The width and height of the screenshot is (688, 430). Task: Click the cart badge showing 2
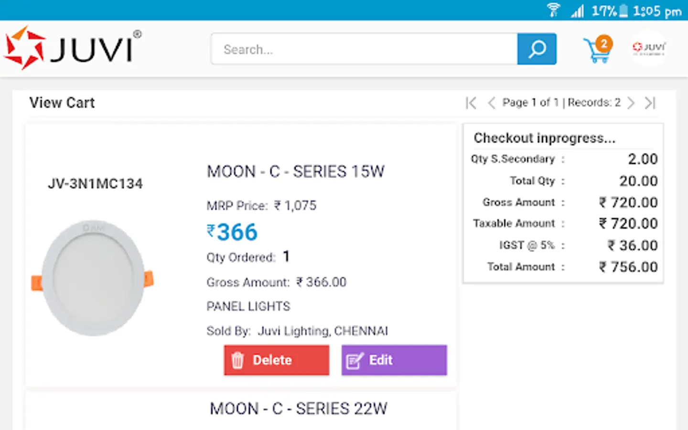[604, 43]
